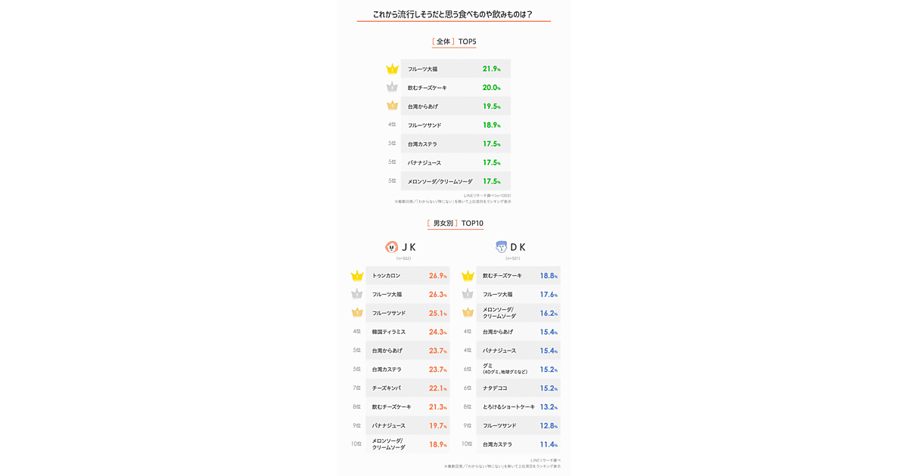This screenshot has width=908, height=476.
Task: Click the gold crown beside フルーツ大福
Action: (392, 69)
